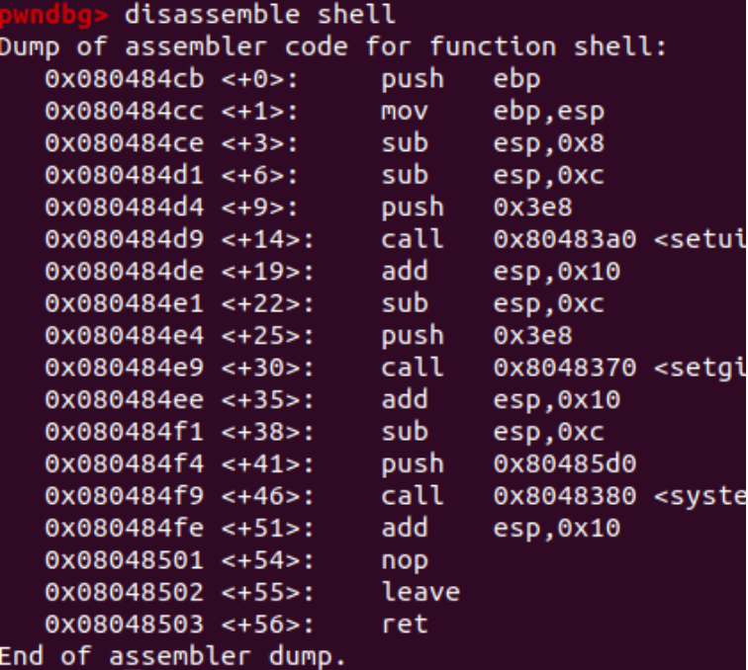This screenshot has width=748, height=670.
Task: Click the 'Dump of assembler code' header line
Action: click(333, 46)
